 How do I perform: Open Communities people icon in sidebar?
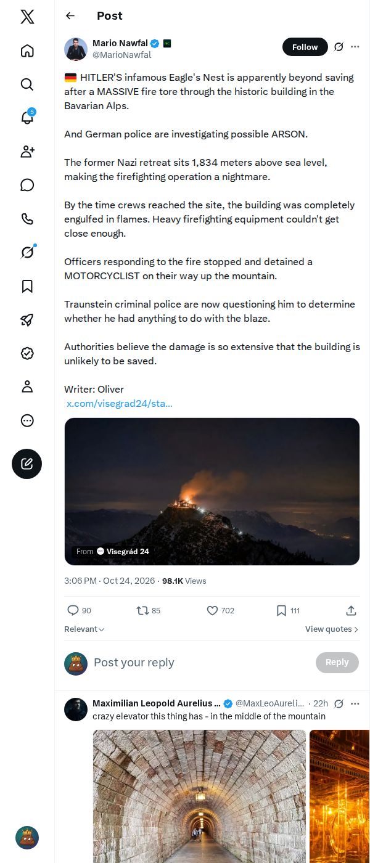click(27, 152)
